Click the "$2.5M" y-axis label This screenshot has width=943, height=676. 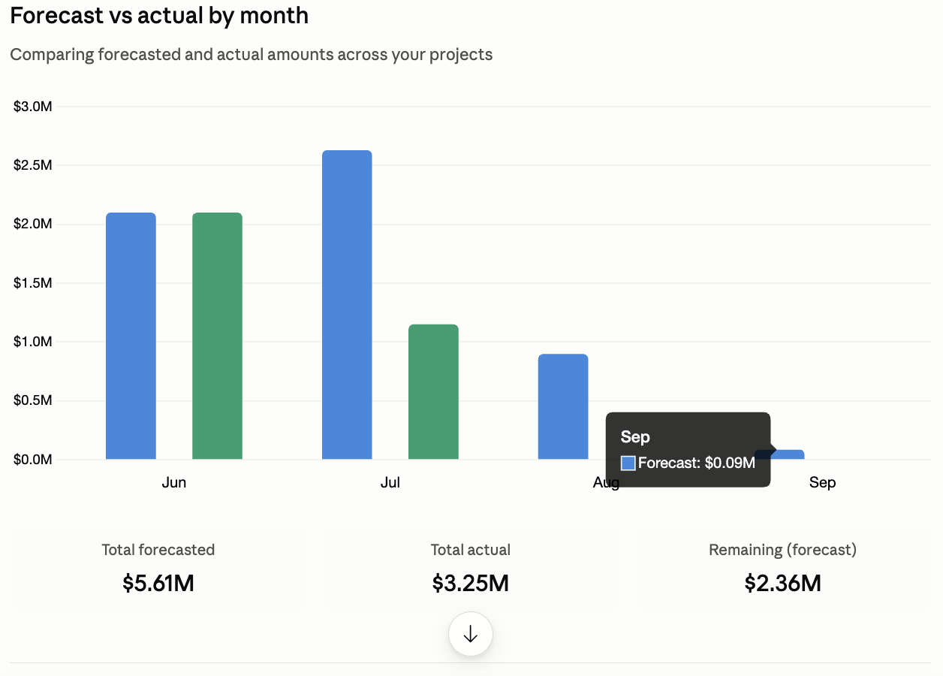click(33, 165)
